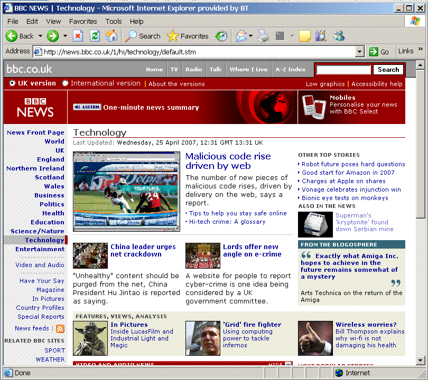Open the Yoda In Pictures thumbnail

pyautogui.click(x=90, y=338)
